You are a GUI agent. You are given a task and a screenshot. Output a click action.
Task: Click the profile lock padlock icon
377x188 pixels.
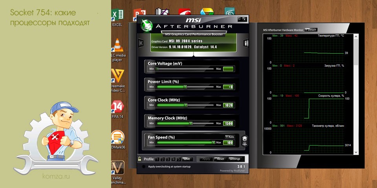pos(139,159)
